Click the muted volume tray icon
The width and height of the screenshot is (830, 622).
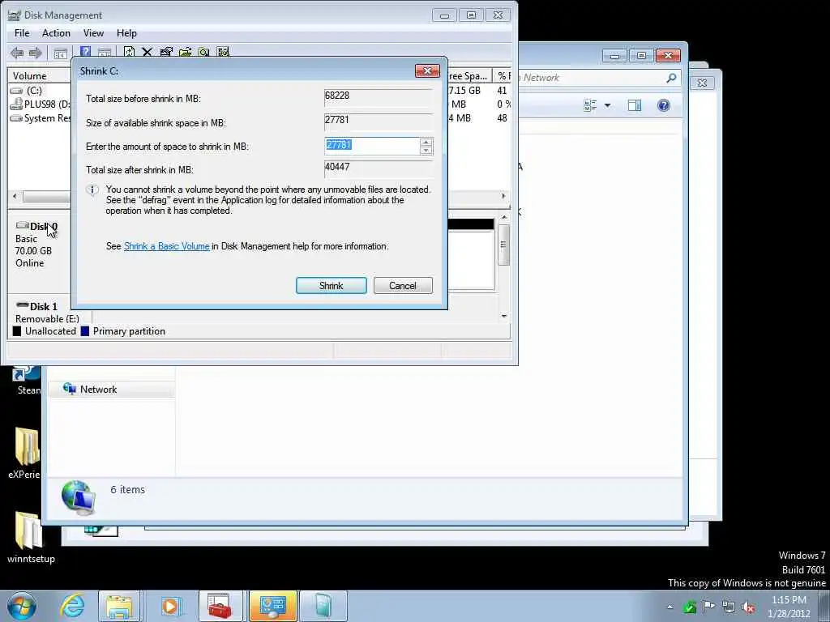[748, 607]
